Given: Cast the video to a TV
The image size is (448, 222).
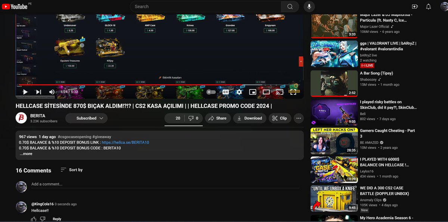Looking at the screenshot, I should (280, 92).
